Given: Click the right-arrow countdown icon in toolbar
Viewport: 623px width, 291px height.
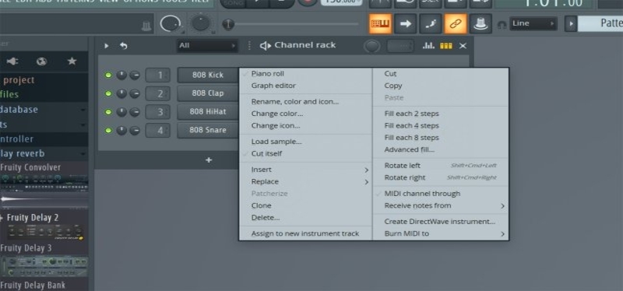Looking at the screenshot, I should (x=405, y=24).
